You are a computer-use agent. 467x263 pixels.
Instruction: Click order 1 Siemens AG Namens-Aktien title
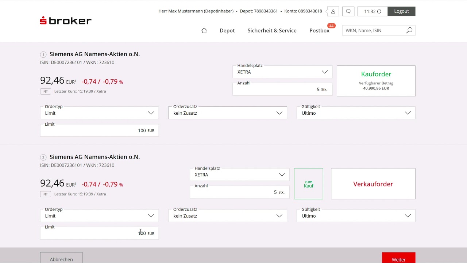(95, 54)
